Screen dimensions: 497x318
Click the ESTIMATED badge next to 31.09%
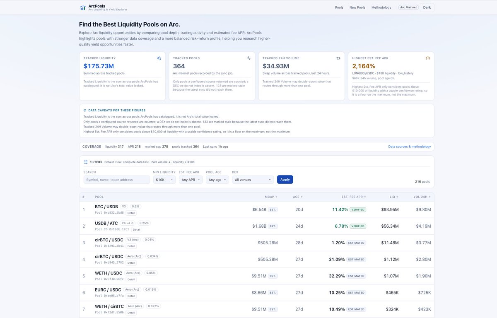357,259
